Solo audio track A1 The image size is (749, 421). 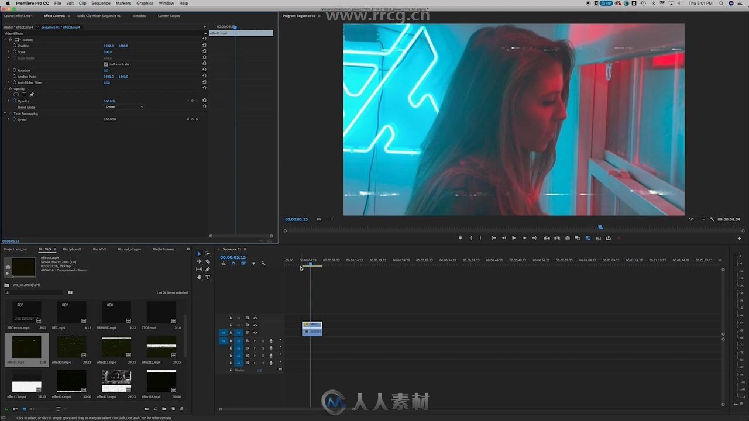pyautogui.click(x=263, y=340)
